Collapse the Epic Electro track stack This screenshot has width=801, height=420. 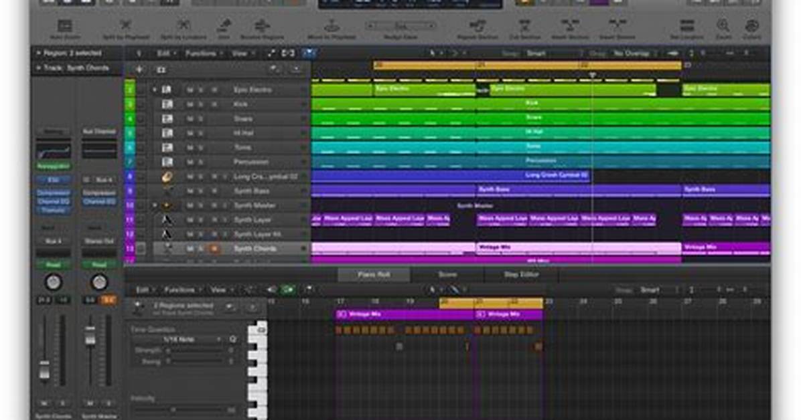(154, 90)
